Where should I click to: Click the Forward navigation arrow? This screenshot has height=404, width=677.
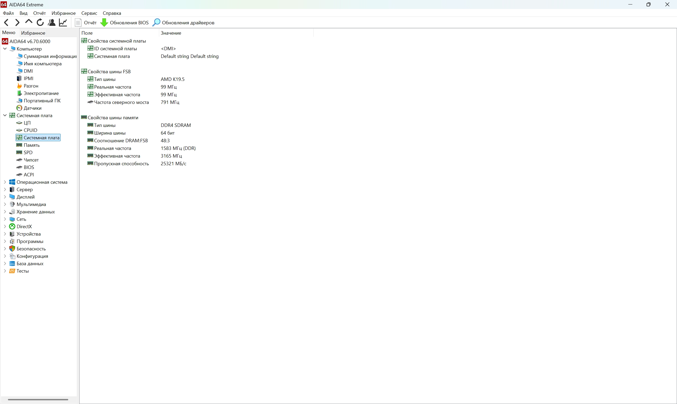tap(17, 22)
